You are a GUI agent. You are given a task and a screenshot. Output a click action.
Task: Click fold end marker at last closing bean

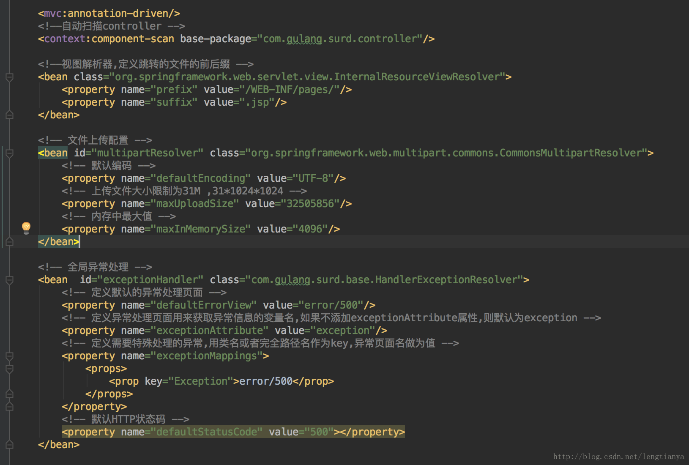coord(9,445)
